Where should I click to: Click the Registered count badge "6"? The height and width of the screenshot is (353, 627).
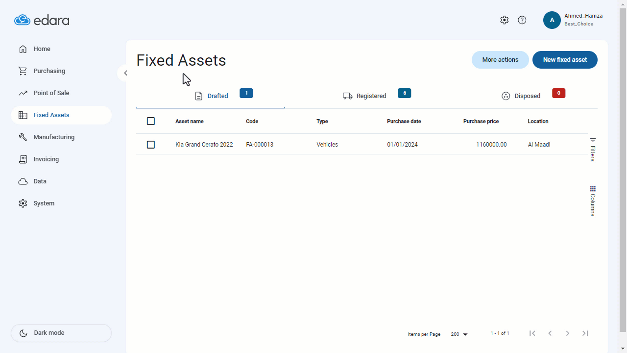[405, 93]
